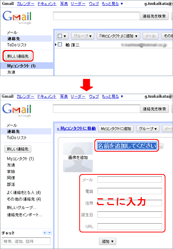Click 連絡先を検索 button on the new contact form page
The image size is (173, 249).
pos(154,109)
